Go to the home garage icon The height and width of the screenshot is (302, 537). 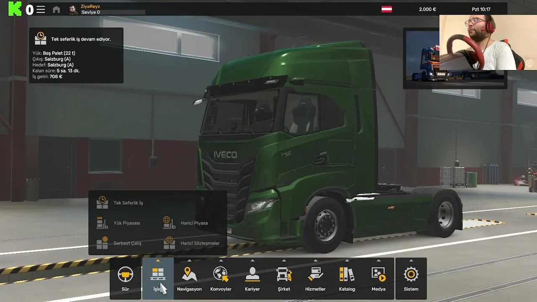(x=56, y=9)
